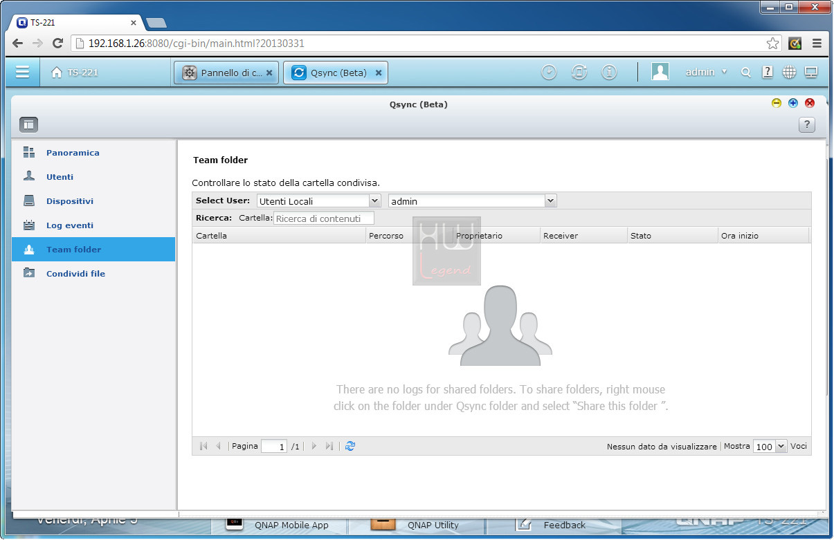Go to next page of results
834x540 pixels.
coord(314,446)
